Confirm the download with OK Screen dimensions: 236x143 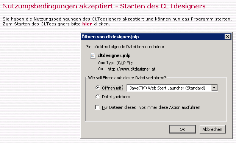coord(183,129)
